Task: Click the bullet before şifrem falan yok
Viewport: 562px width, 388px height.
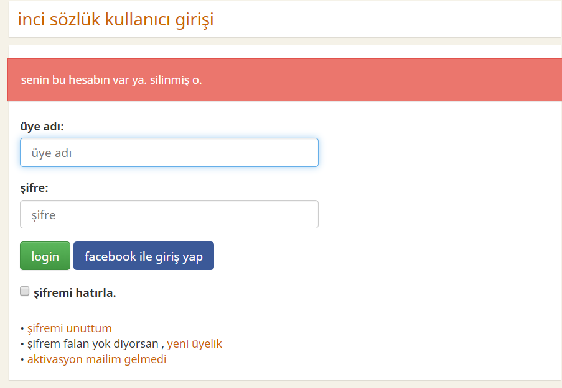Action: click(22, 344)
